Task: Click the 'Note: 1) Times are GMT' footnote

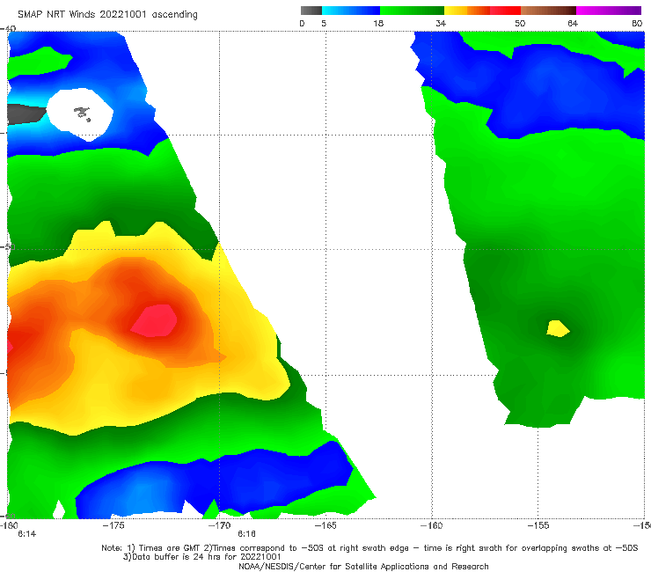Action: (369, 548)
